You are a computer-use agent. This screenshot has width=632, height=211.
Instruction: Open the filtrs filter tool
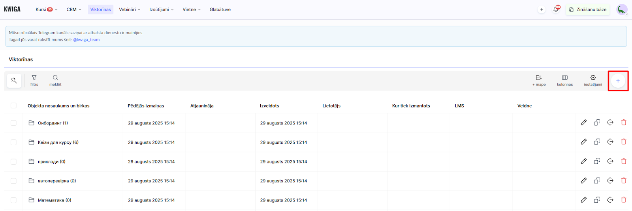click(34, 80)
